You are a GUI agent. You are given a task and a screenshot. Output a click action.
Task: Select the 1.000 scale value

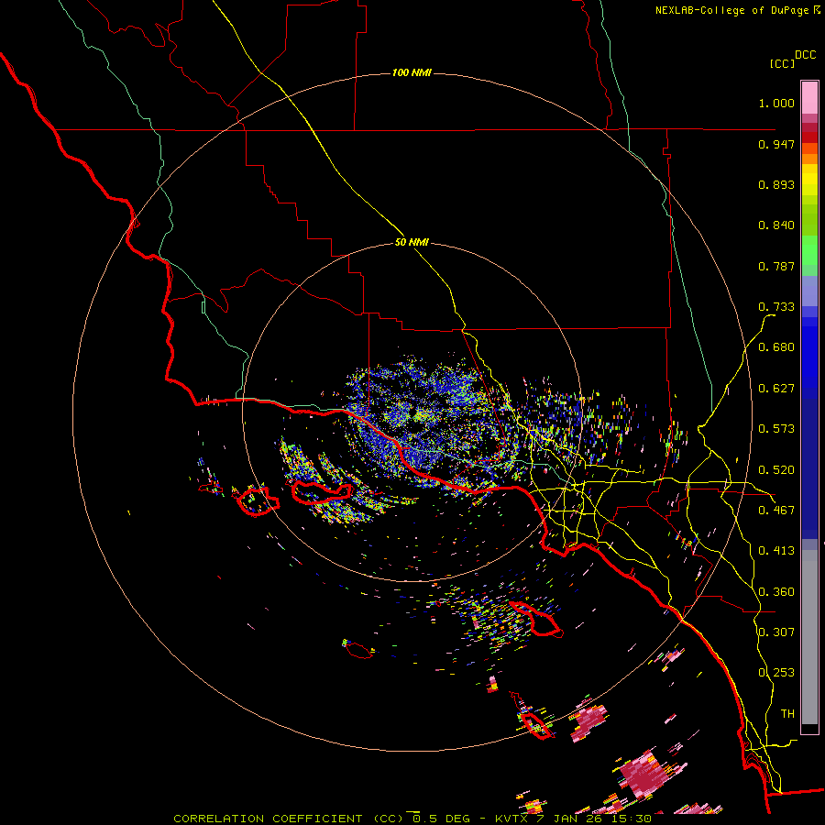pyautogui.click(x=776, y=103)
